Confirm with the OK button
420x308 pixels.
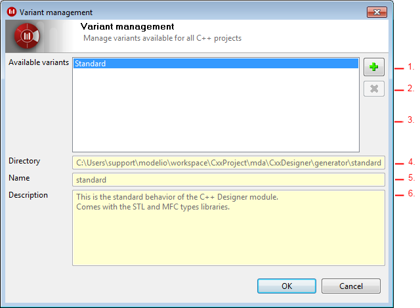[x=287, y=286]
